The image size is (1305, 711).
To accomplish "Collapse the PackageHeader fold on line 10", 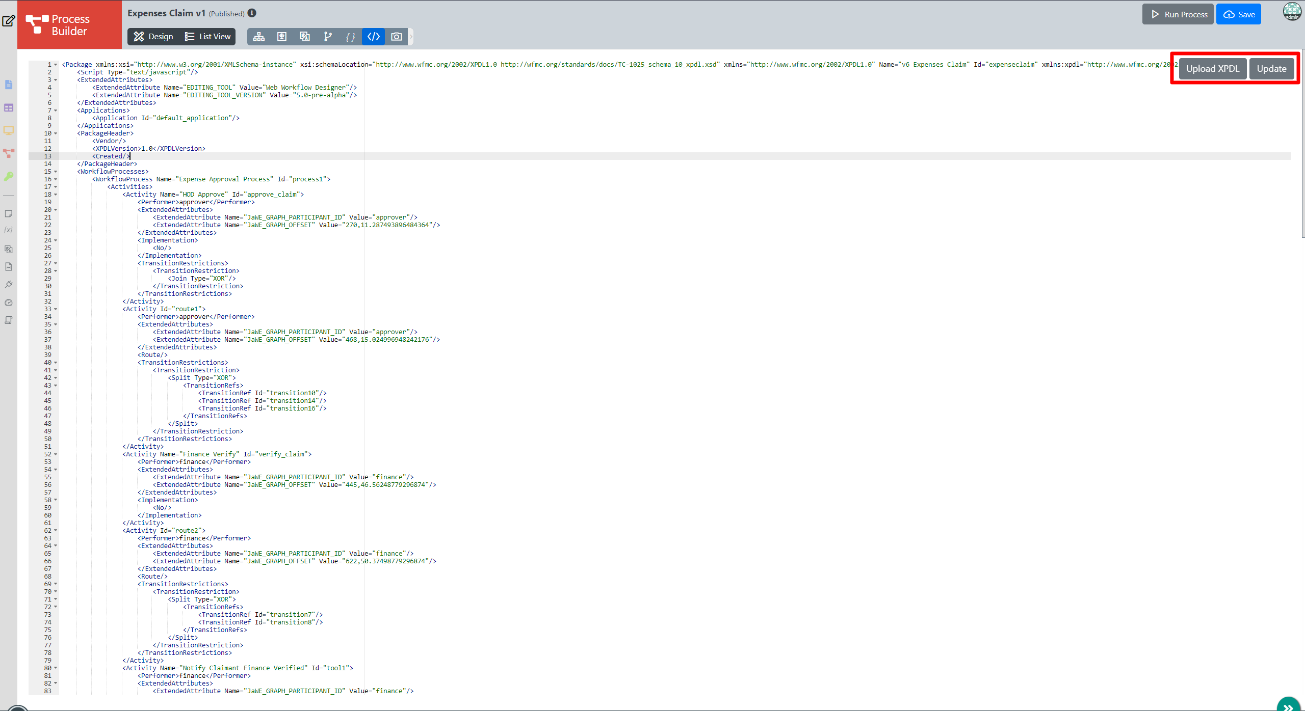I will pyautogui.click(x=56, y=133).
